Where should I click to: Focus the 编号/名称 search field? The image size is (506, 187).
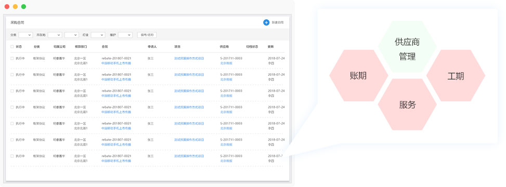pyautogui.click(x=147, y=35)
